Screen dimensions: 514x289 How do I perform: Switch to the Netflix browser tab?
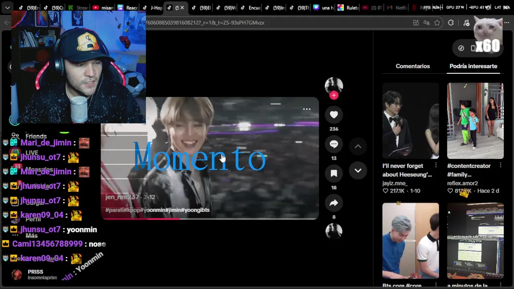click(x=396, y=8)
